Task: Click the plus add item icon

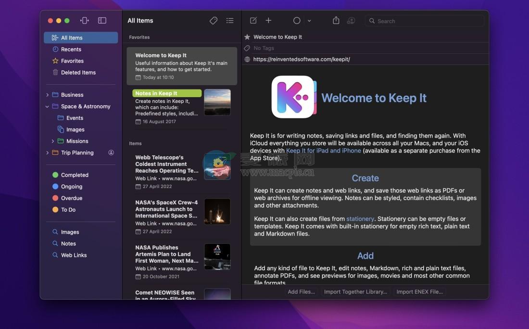Action: 268,21
